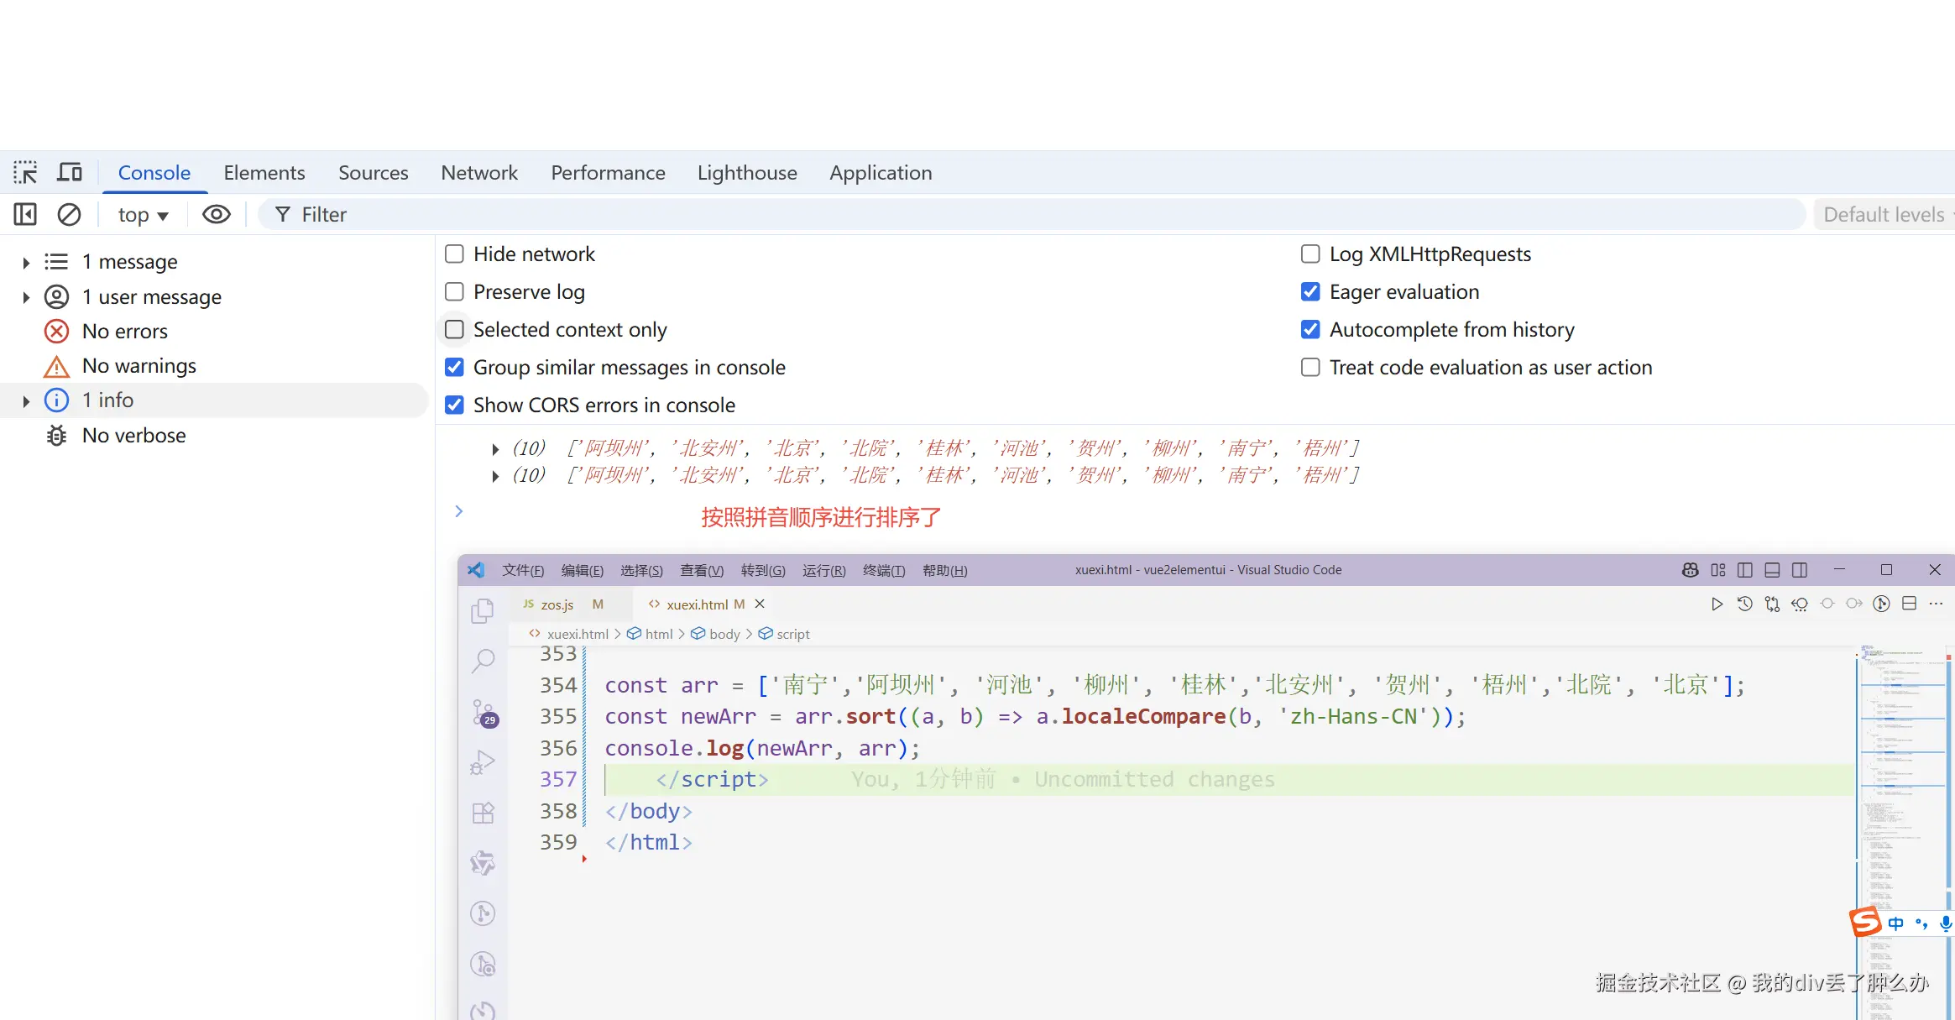Open the top context dropdown
This screenshot has height=1020, width=1955.
pyautogui.click(x=143, y=215)
